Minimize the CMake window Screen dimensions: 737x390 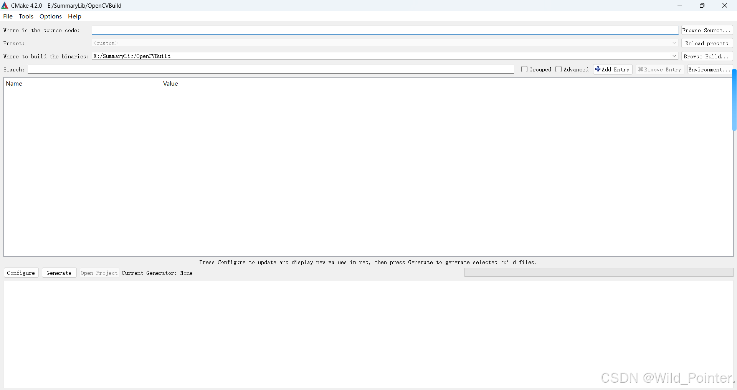coord(679,5)
